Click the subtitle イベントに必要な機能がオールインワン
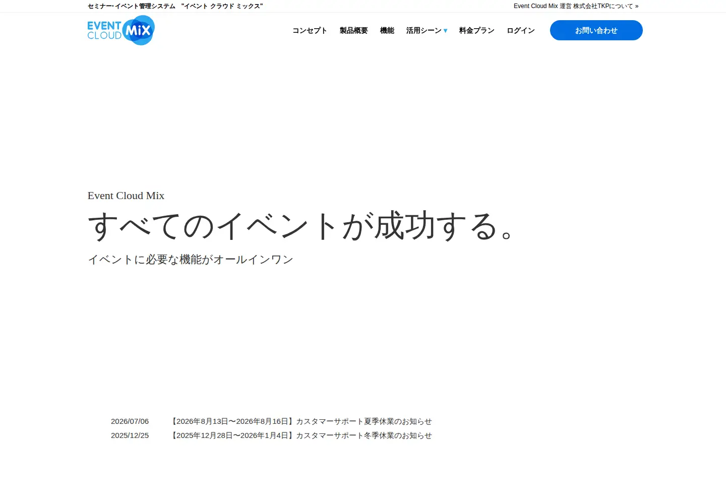Image resolution: width=726 pixels, height=504 pixels. coord(191,260)
